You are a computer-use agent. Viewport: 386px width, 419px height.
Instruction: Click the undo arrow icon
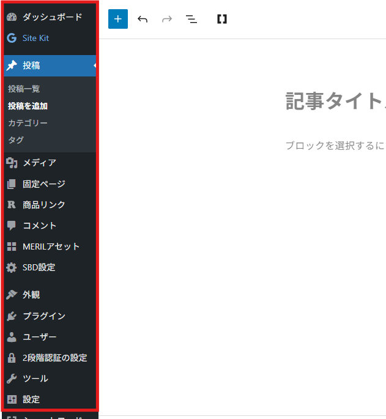(x=143, y=19)
